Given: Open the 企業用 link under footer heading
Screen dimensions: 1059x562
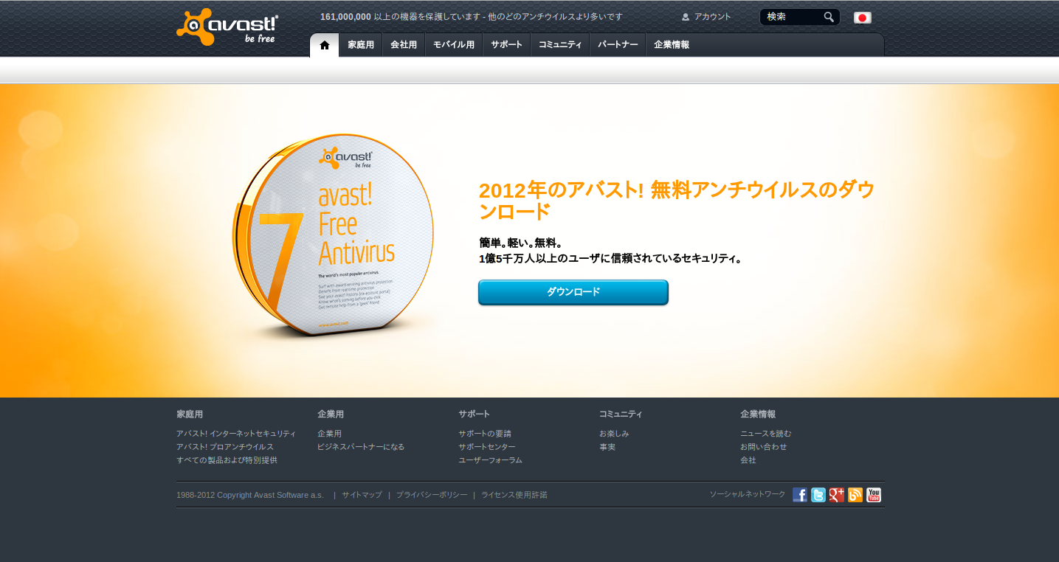Looking at the screenshot, I should point(329,434).
